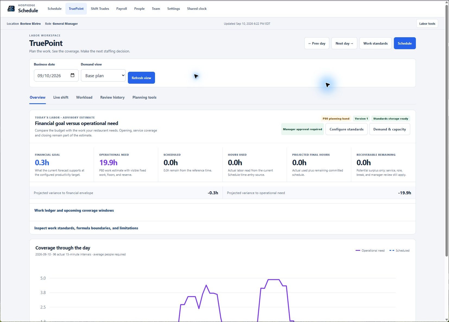Click the Operational need legend entry
The image size is (449, 322).
(x=370, y=251)
